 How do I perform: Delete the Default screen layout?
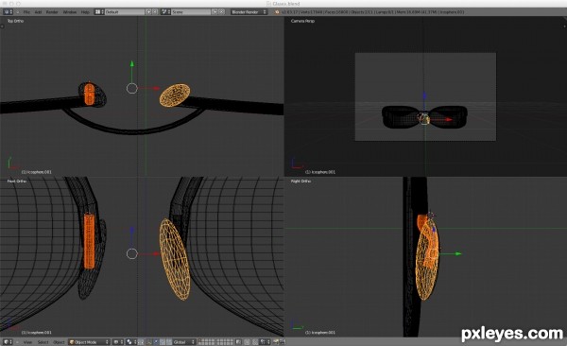pos(155,12)
